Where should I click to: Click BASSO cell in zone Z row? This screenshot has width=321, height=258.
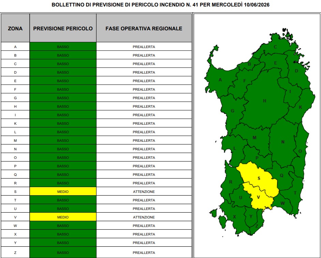point(63,252)
